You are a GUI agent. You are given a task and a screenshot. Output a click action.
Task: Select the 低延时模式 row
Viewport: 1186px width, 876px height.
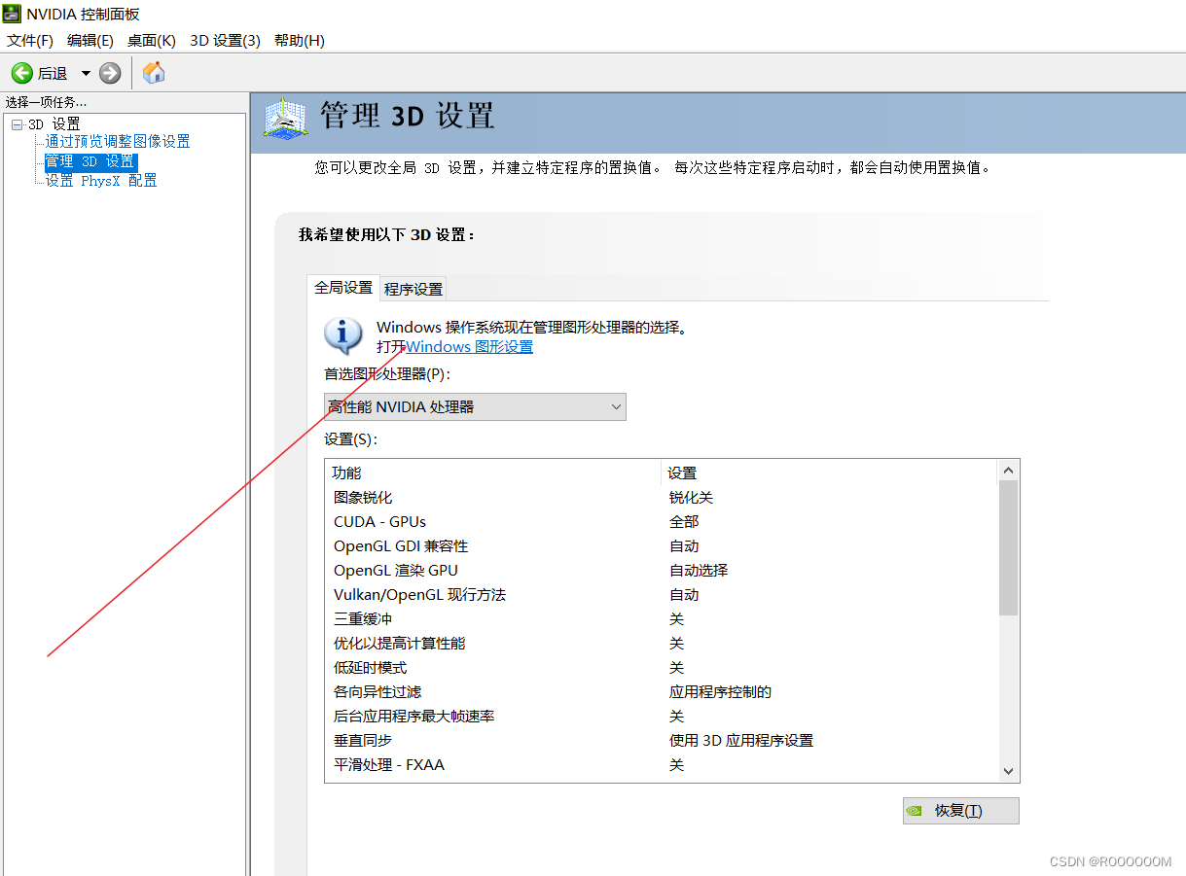[663, 667]
